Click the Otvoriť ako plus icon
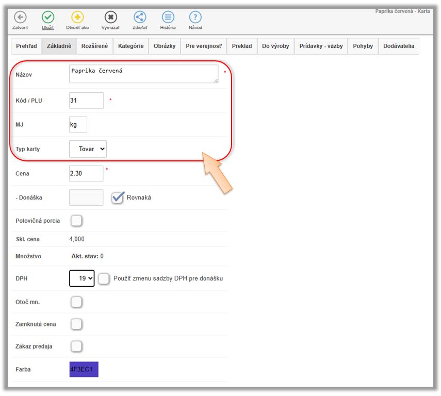The height and width of the screenshot is (396, 441). tap(77, 17)
